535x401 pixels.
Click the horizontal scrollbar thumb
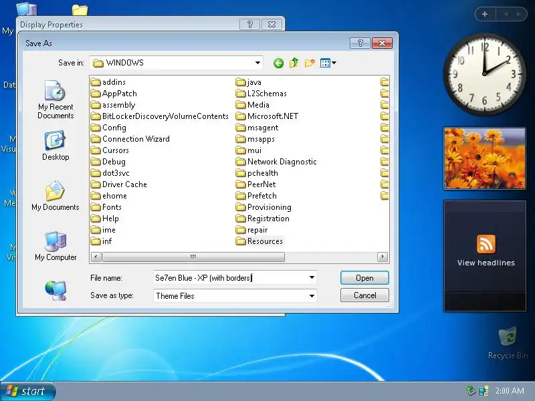[x=193, y=257]
